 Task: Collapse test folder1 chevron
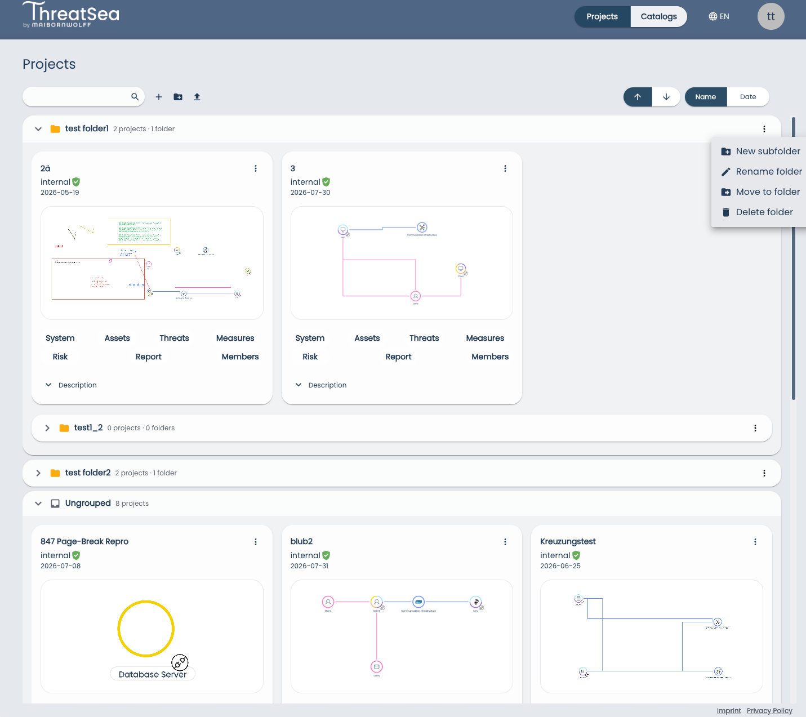pyautogui.click(x=38, y=129)
